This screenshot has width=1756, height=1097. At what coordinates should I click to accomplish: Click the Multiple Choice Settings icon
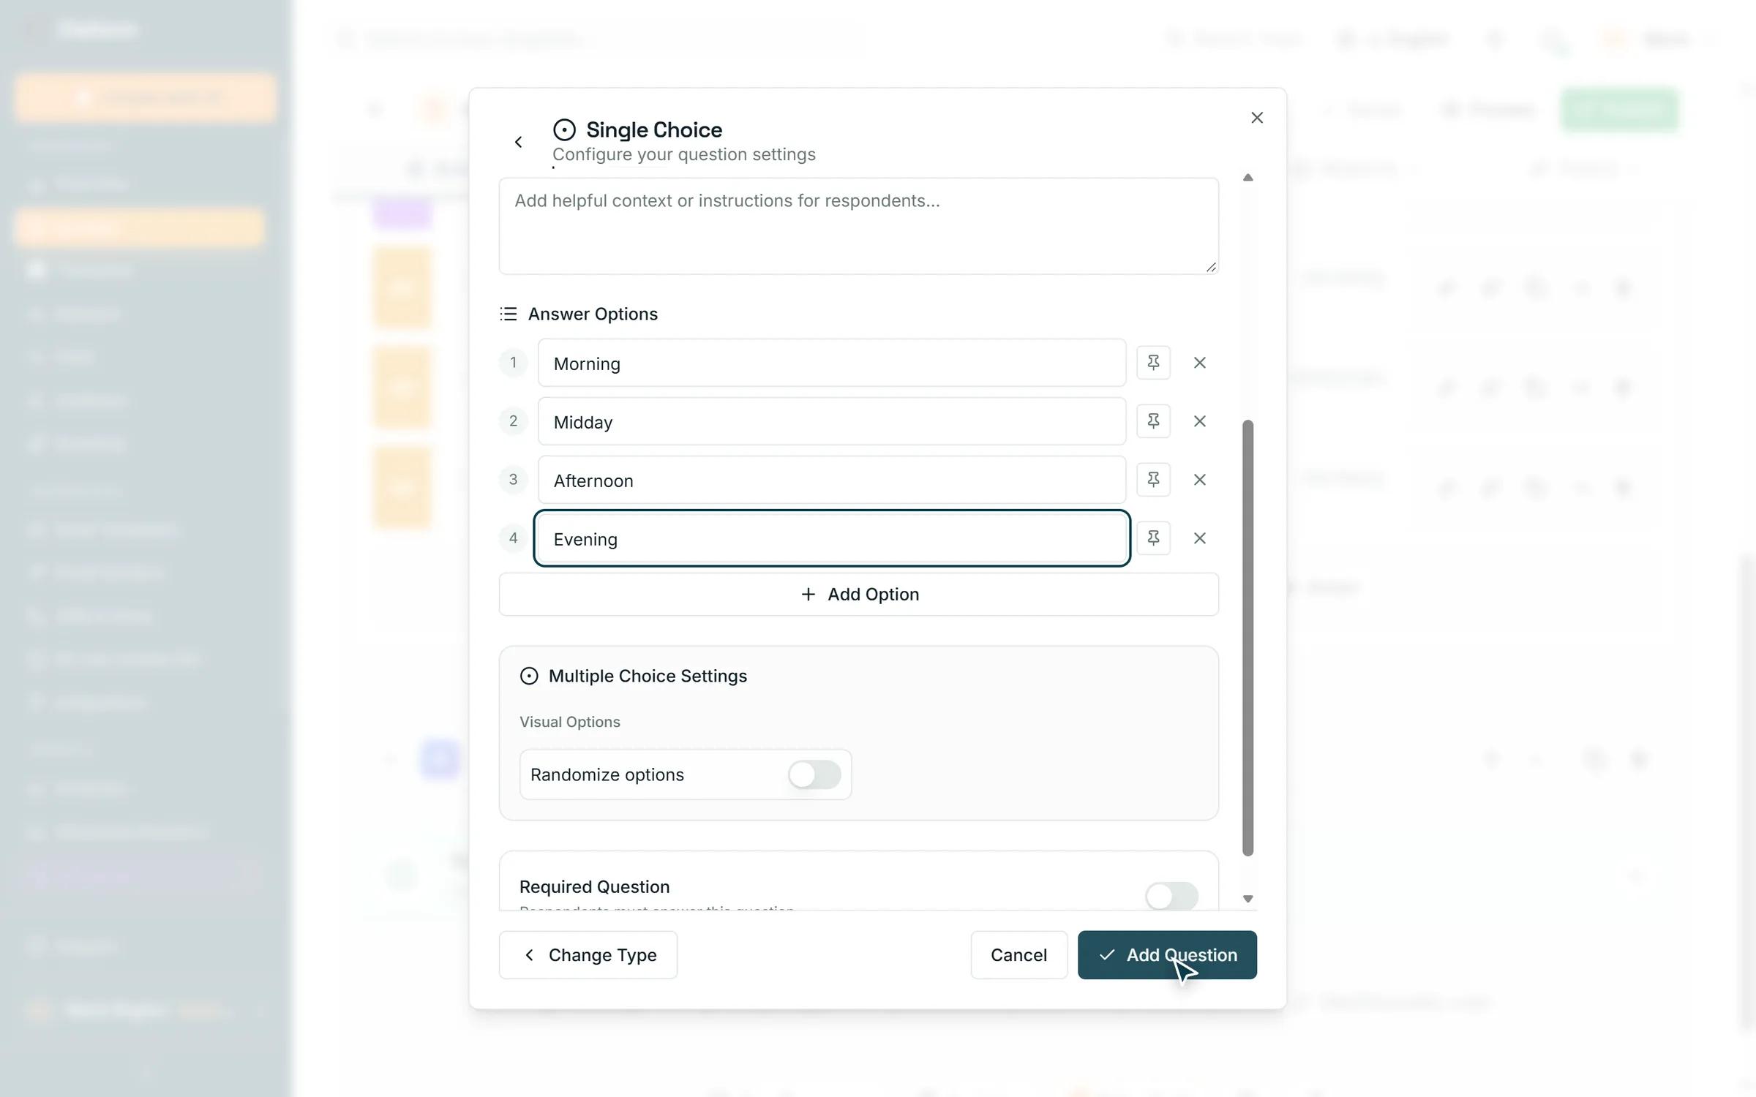[529, 676]
